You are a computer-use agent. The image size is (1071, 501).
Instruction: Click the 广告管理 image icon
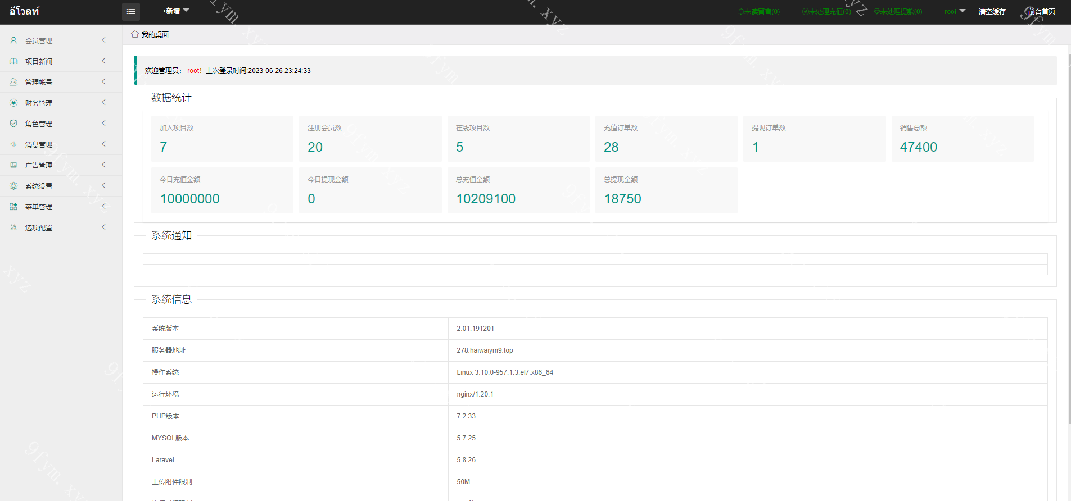coord(13,165)
